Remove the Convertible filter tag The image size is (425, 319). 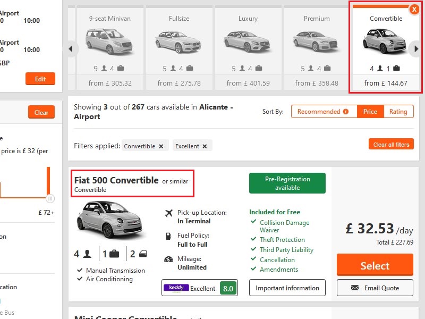tap(161, 146)
